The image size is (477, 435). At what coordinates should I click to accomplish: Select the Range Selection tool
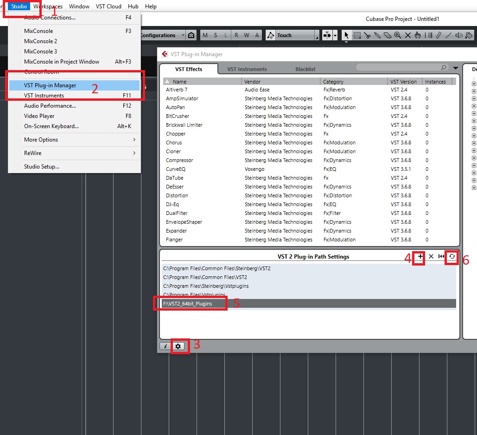point(357,35)
